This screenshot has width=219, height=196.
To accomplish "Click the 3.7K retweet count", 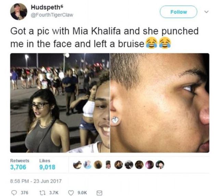I will (54, 193).
